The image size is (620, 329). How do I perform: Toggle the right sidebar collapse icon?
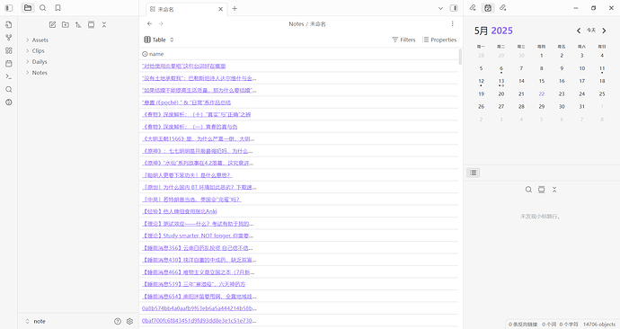[455, 8]
